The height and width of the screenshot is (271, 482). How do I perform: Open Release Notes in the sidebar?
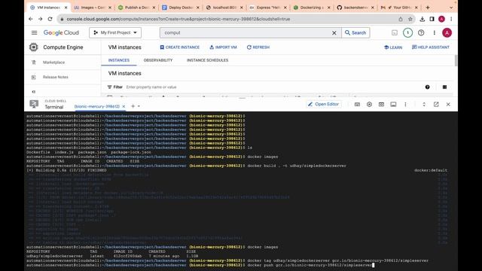tap(55, 77)
